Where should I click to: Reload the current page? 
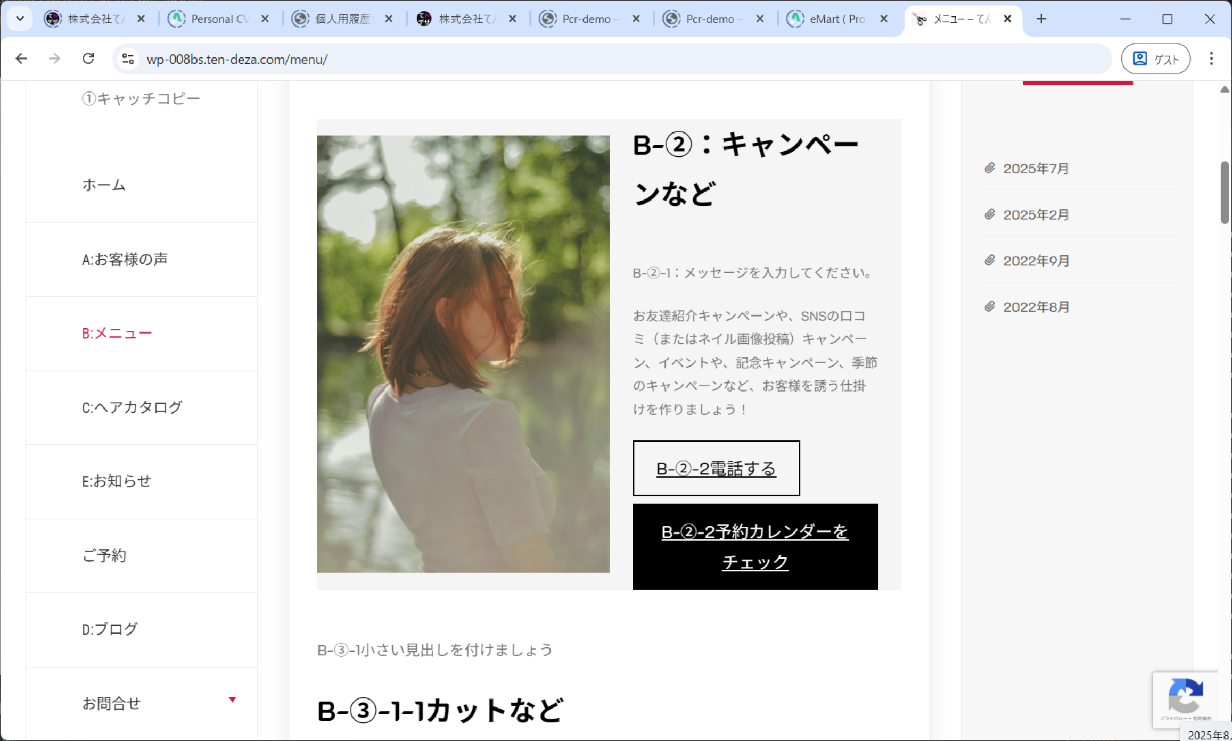coord(88,59)
